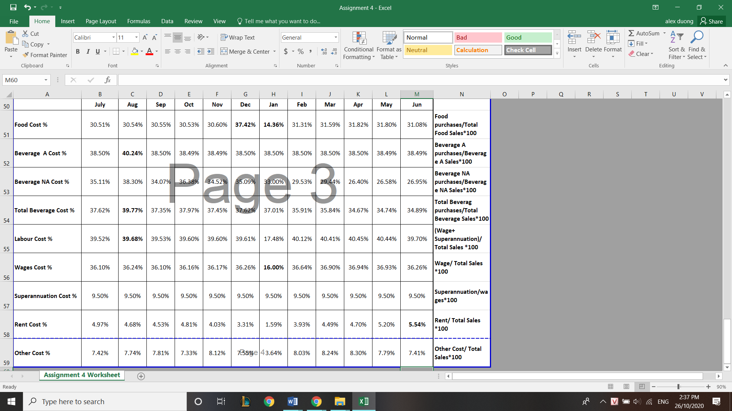Toggle Wrap Text on
This screenshot has width=732, height=411.
[238, 37]
